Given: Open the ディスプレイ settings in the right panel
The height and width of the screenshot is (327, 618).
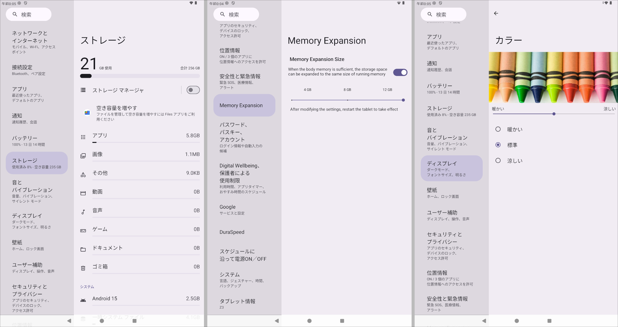Looking at the screenshot, I should pyautogui.click(x=451, y=168).
